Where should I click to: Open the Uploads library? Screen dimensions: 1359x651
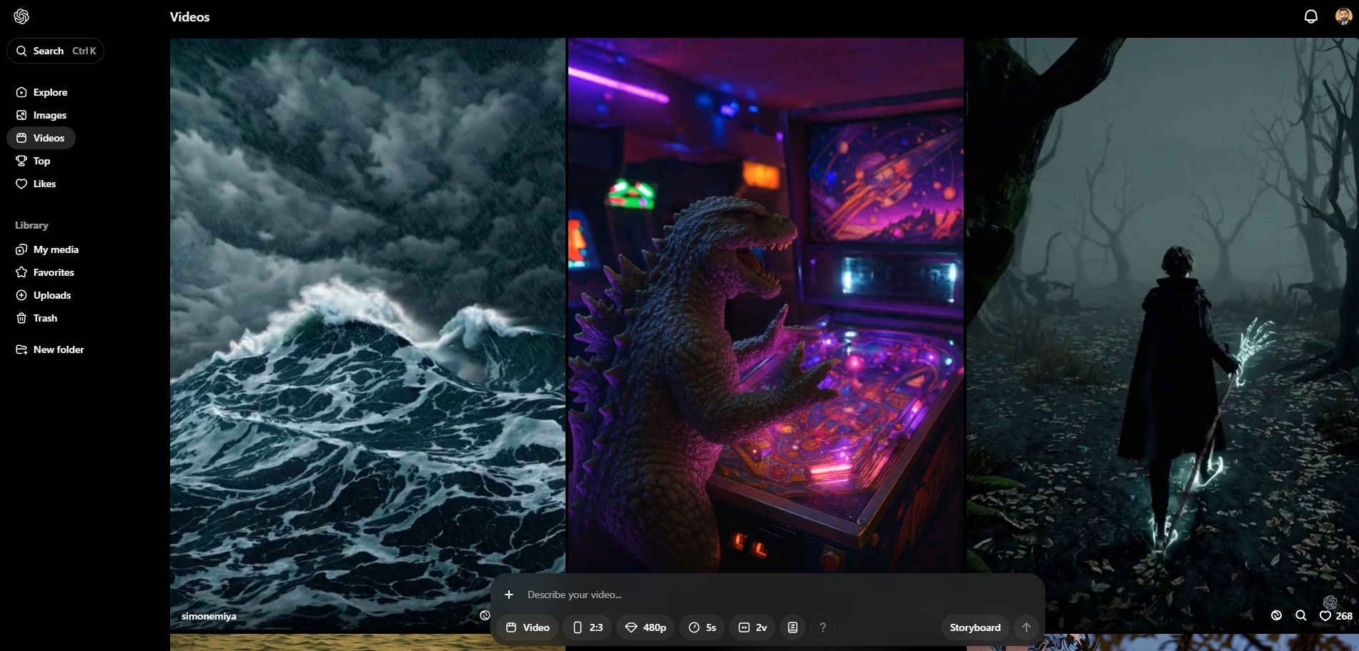coord(44,295)
